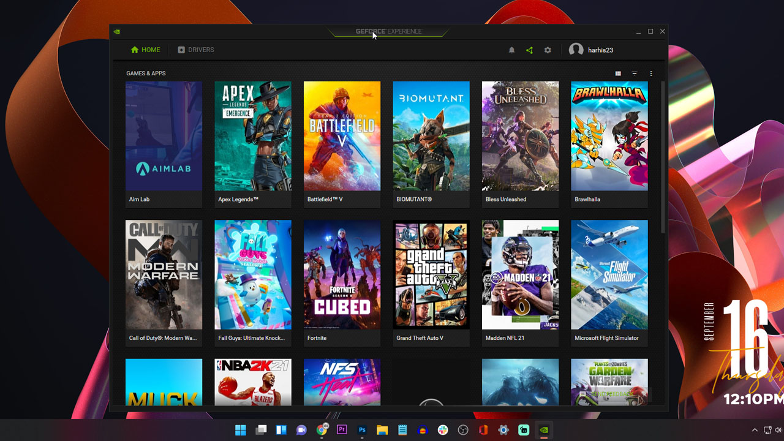
Task: Click the harhis23 profile avatar
Action: [576, 50]
